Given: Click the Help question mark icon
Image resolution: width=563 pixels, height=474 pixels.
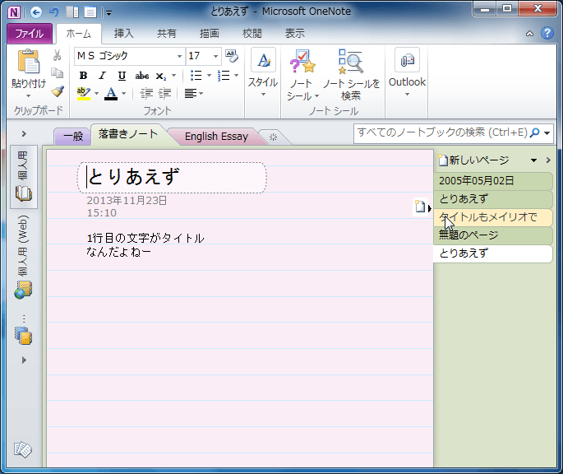Looking at the screenshot, I should coord(547,34).
